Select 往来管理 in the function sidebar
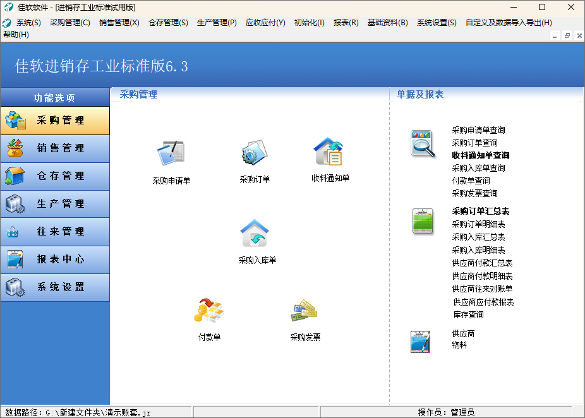The height and width of the screenshot is (418, 585). coord(55,232)
